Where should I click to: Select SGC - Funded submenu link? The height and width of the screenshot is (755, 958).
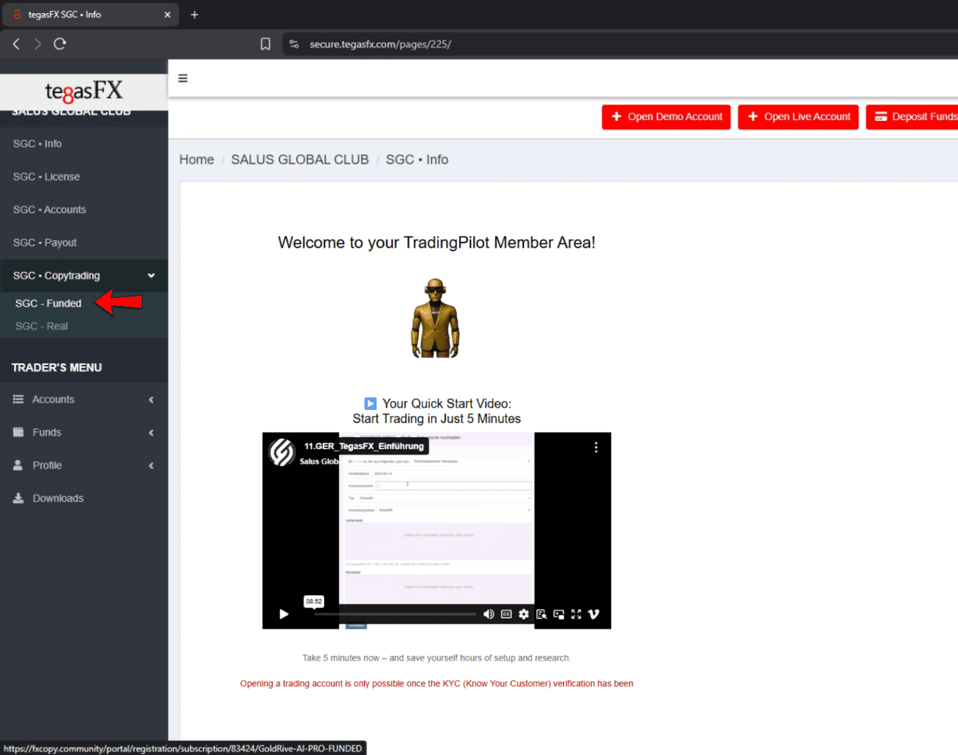coord(49,303)
